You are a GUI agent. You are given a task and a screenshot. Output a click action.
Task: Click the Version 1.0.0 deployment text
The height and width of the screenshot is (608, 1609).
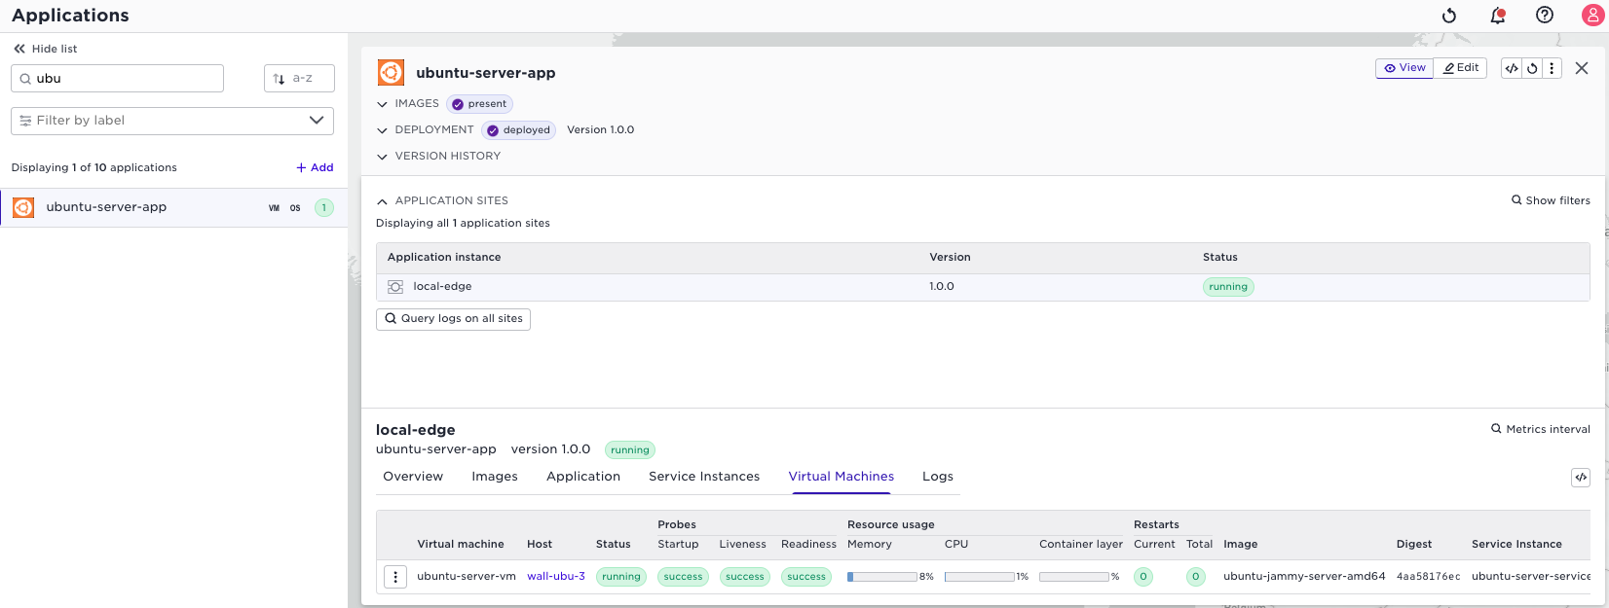600,130
